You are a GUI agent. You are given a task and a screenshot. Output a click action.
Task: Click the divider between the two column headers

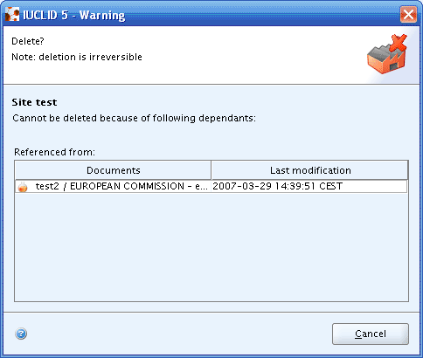coord(211,170)
